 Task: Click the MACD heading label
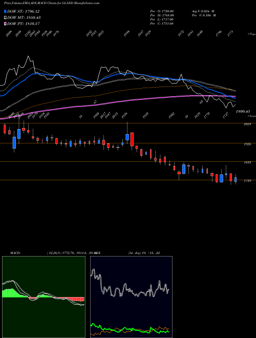coord(15,253)
